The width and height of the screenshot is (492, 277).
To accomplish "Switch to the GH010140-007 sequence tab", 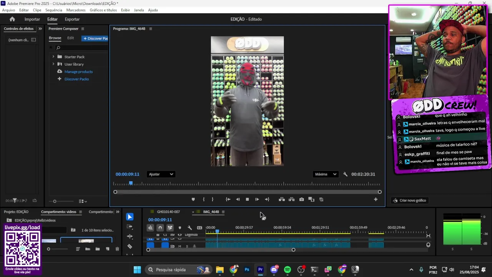I will (168, 212).
